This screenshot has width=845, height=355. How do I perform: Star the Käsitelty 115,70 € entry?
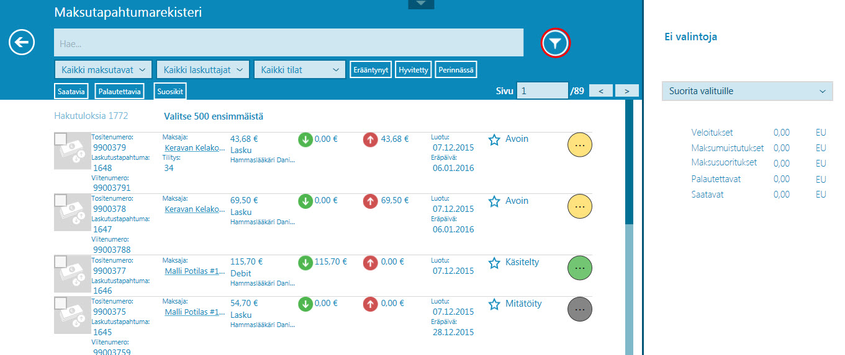494,263
